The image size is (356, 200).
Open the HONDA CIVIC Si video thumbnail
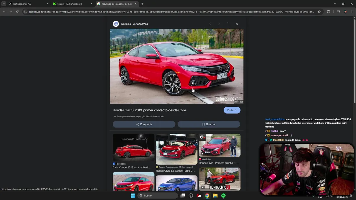click(220, 179)
